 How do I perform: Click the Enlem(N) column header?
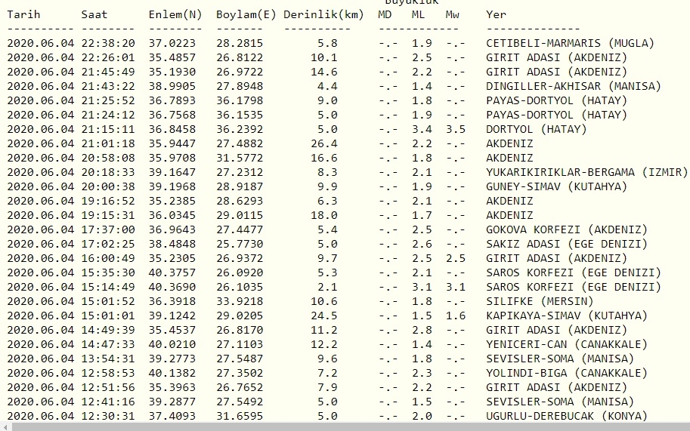coord(175,14)
